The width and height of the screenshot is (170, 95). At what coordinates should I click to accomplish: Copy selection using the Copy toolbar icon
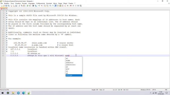22,6
